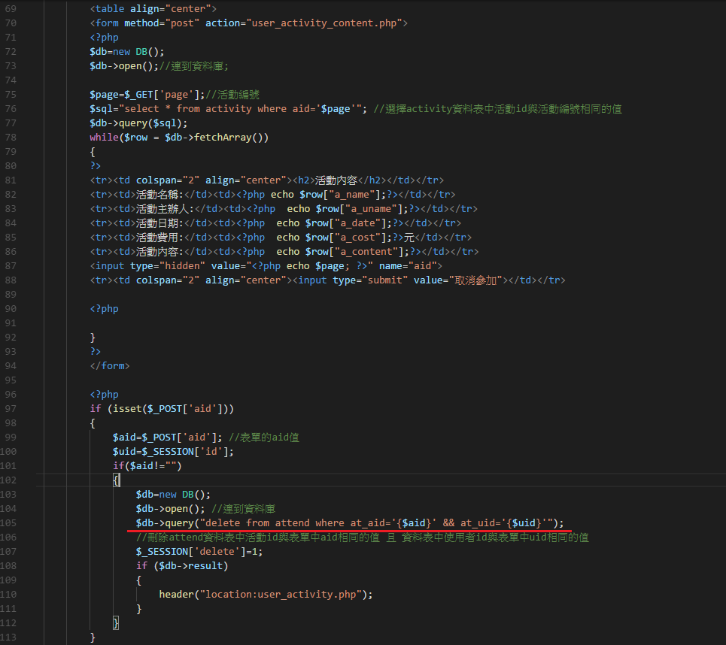Click the select from activity SQL line
The height and width of the screenshot is (645, 726).
(356, 109)
